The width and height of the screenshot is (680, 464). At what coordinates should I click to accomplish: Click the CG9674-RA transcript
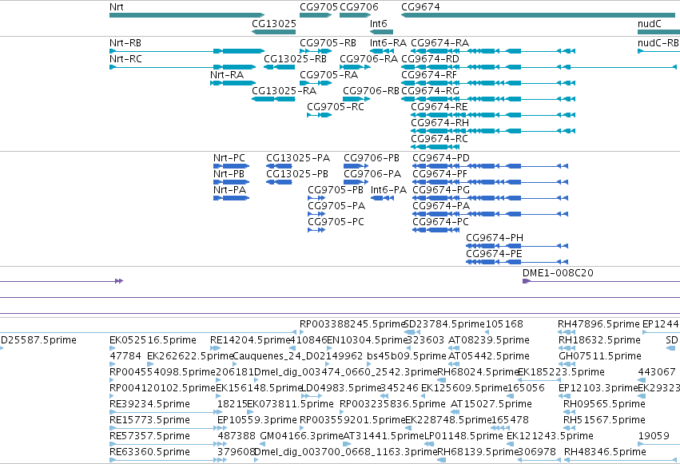coord(493,51)
